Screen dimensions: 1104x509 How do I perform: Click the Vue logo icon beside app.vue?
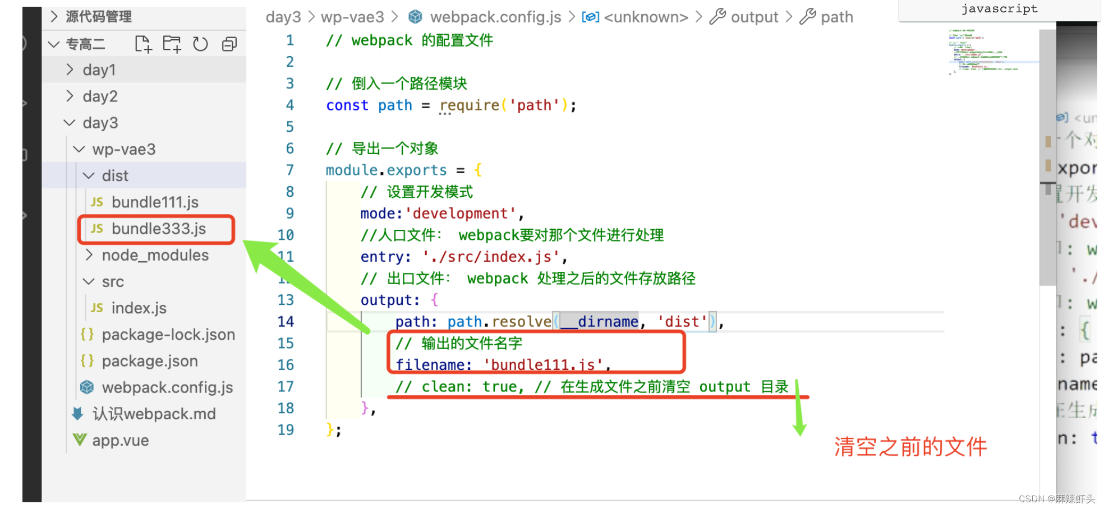tap(79, 440)
